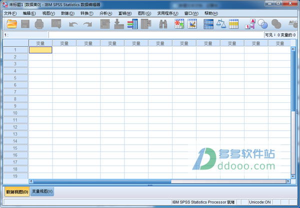Viewport: 300px width, 208px height.
Task: Select row header 15
Action: [15, 148]
